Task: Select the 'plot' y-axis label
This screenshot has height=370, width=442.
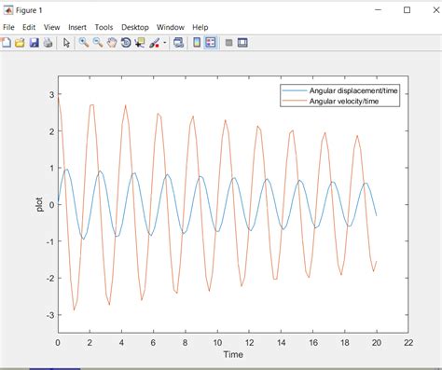Action: point(39,204)
